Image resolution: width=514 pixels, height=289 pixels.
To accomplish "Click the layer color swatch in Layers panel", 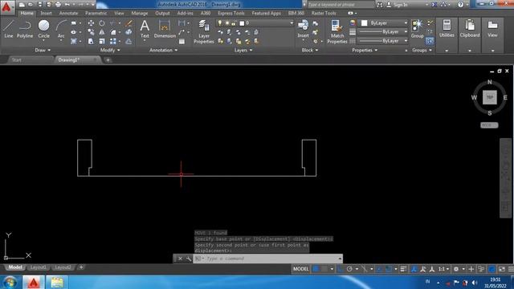I will [x=242, y=23].
